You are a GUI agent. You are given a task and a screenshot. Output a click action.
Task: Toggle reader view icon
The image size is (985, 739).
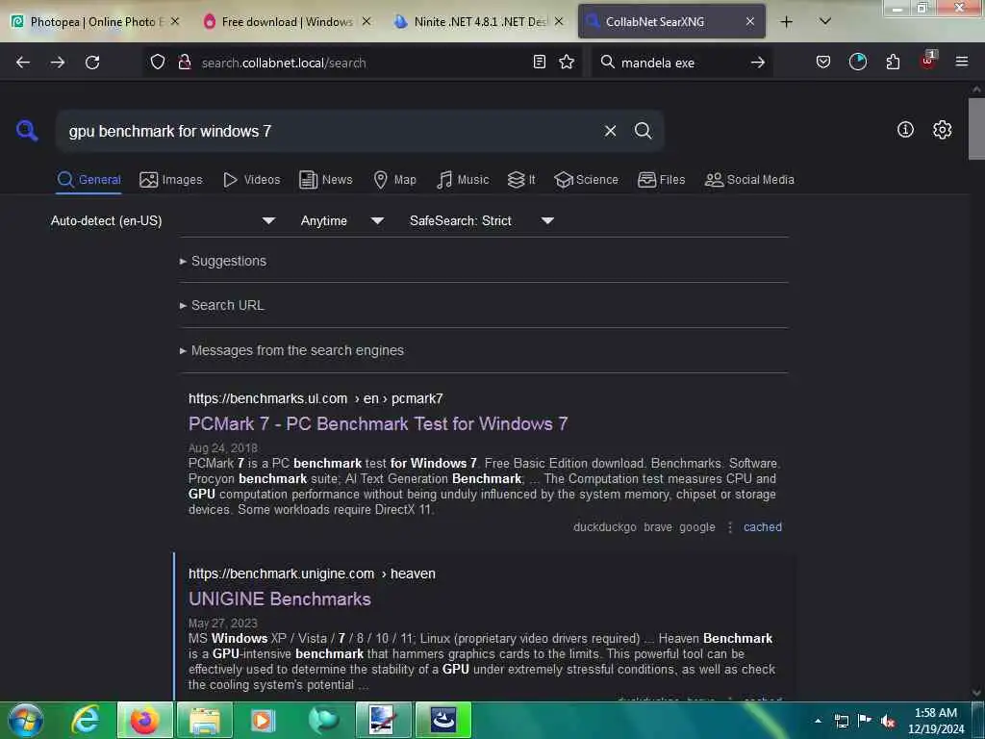539,62
